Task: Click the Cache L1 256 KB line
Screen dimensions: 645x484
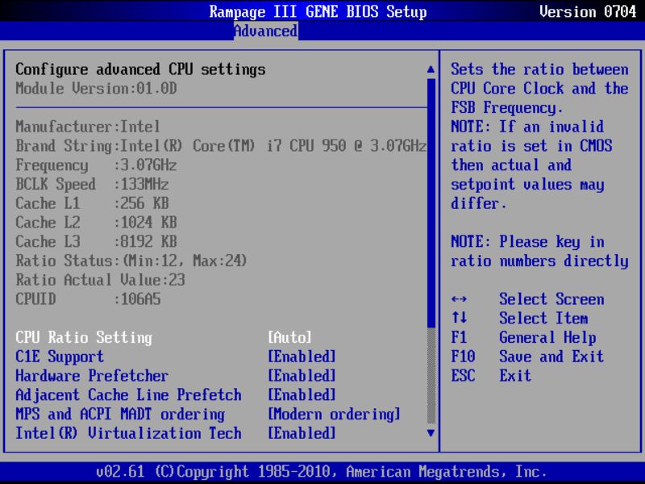Action: click(x=92, y=203)
